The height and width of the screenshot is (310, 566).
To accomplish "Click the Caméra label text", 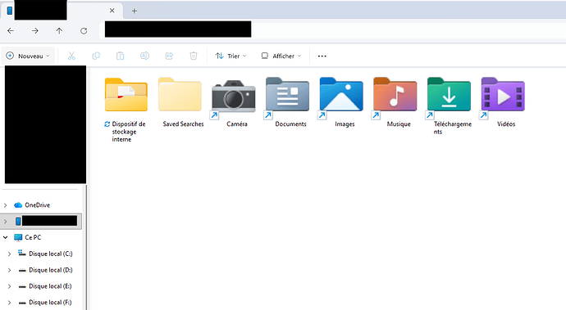I will [237, 124].
